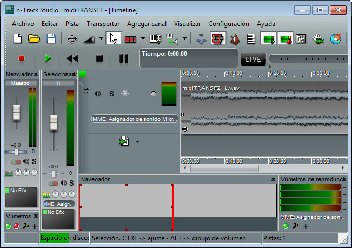Click the red splice/cut wave tool
Viewport: 352px width, 248px height.
coord(130,40)
